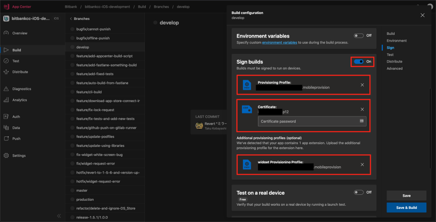The image size is (436, 222).
Task: Jump to Advanced section in configuration nav
Action: [395, 68]
